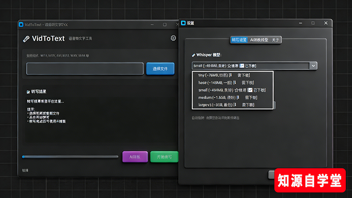Screen dimensions: 352x198
Task: Click the status text at window bottom
Action: click(x=25, y=170)
